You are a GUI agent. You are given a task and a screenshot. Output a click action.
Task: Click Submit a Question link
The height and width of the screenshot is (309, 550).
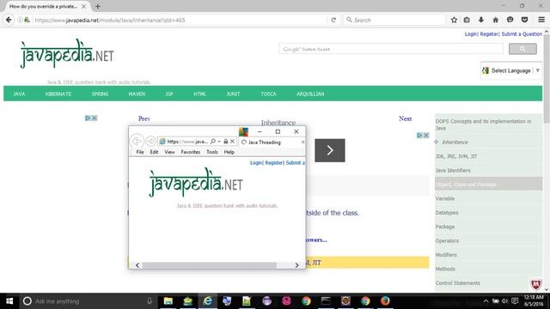coord(522,34)
